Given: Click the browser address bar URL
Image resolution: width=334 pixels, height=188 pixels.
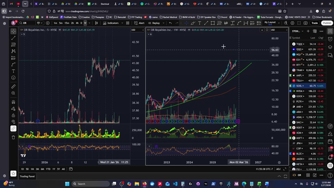Looking at the screenshot, I should coord(87,11).
